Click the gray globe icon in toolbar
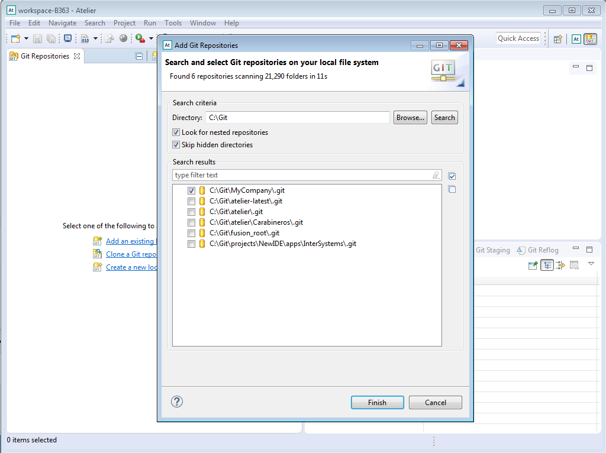 tap(123, 38)
